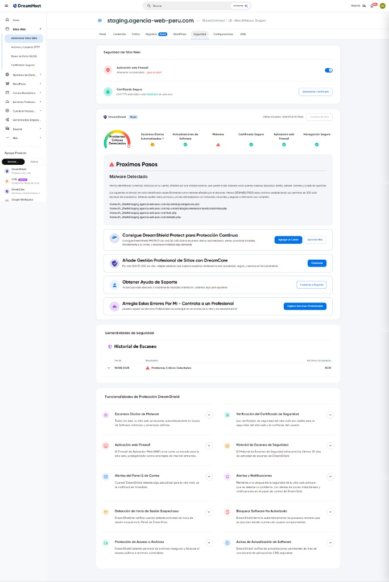Click the red firewall shield icon
This screenshot has height=582, width=389.
click(108, 70)
